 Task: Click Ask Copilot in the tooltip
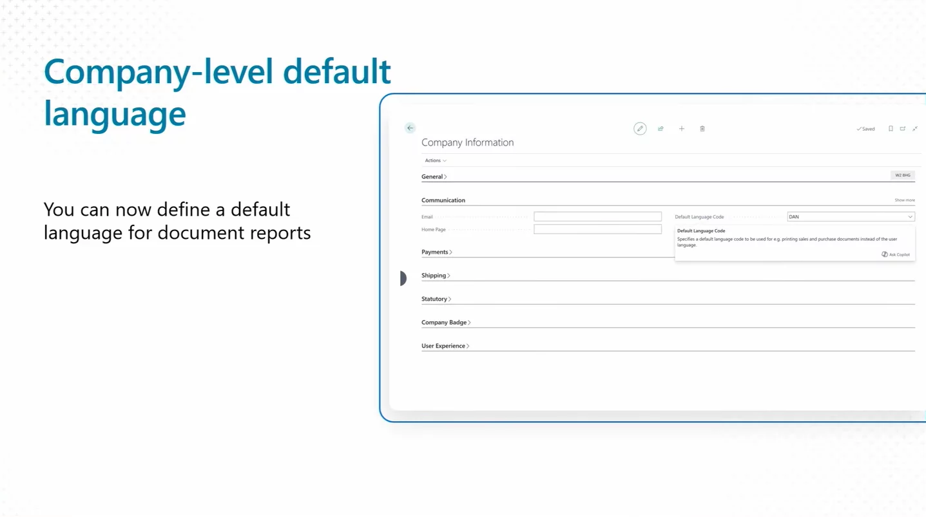click(896, 254)
